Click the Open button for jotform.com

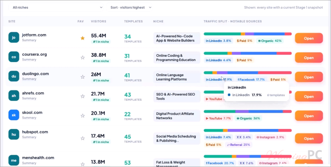tap(309, 38)
